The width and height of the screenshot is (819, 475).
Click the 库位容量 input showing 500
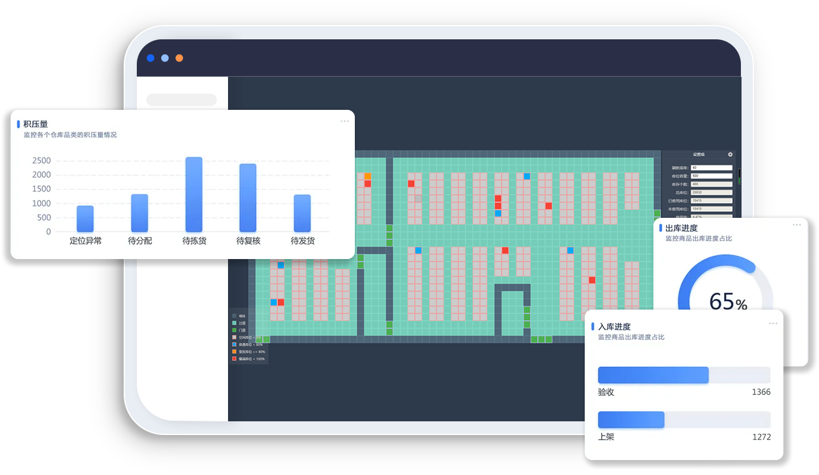712,176
